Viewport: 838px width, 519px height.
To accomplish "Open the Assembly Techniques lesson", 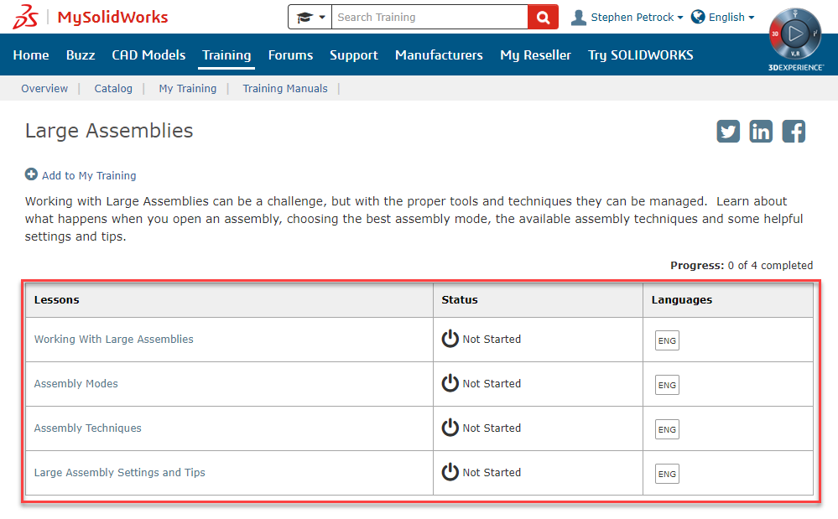I will point(87,428).
